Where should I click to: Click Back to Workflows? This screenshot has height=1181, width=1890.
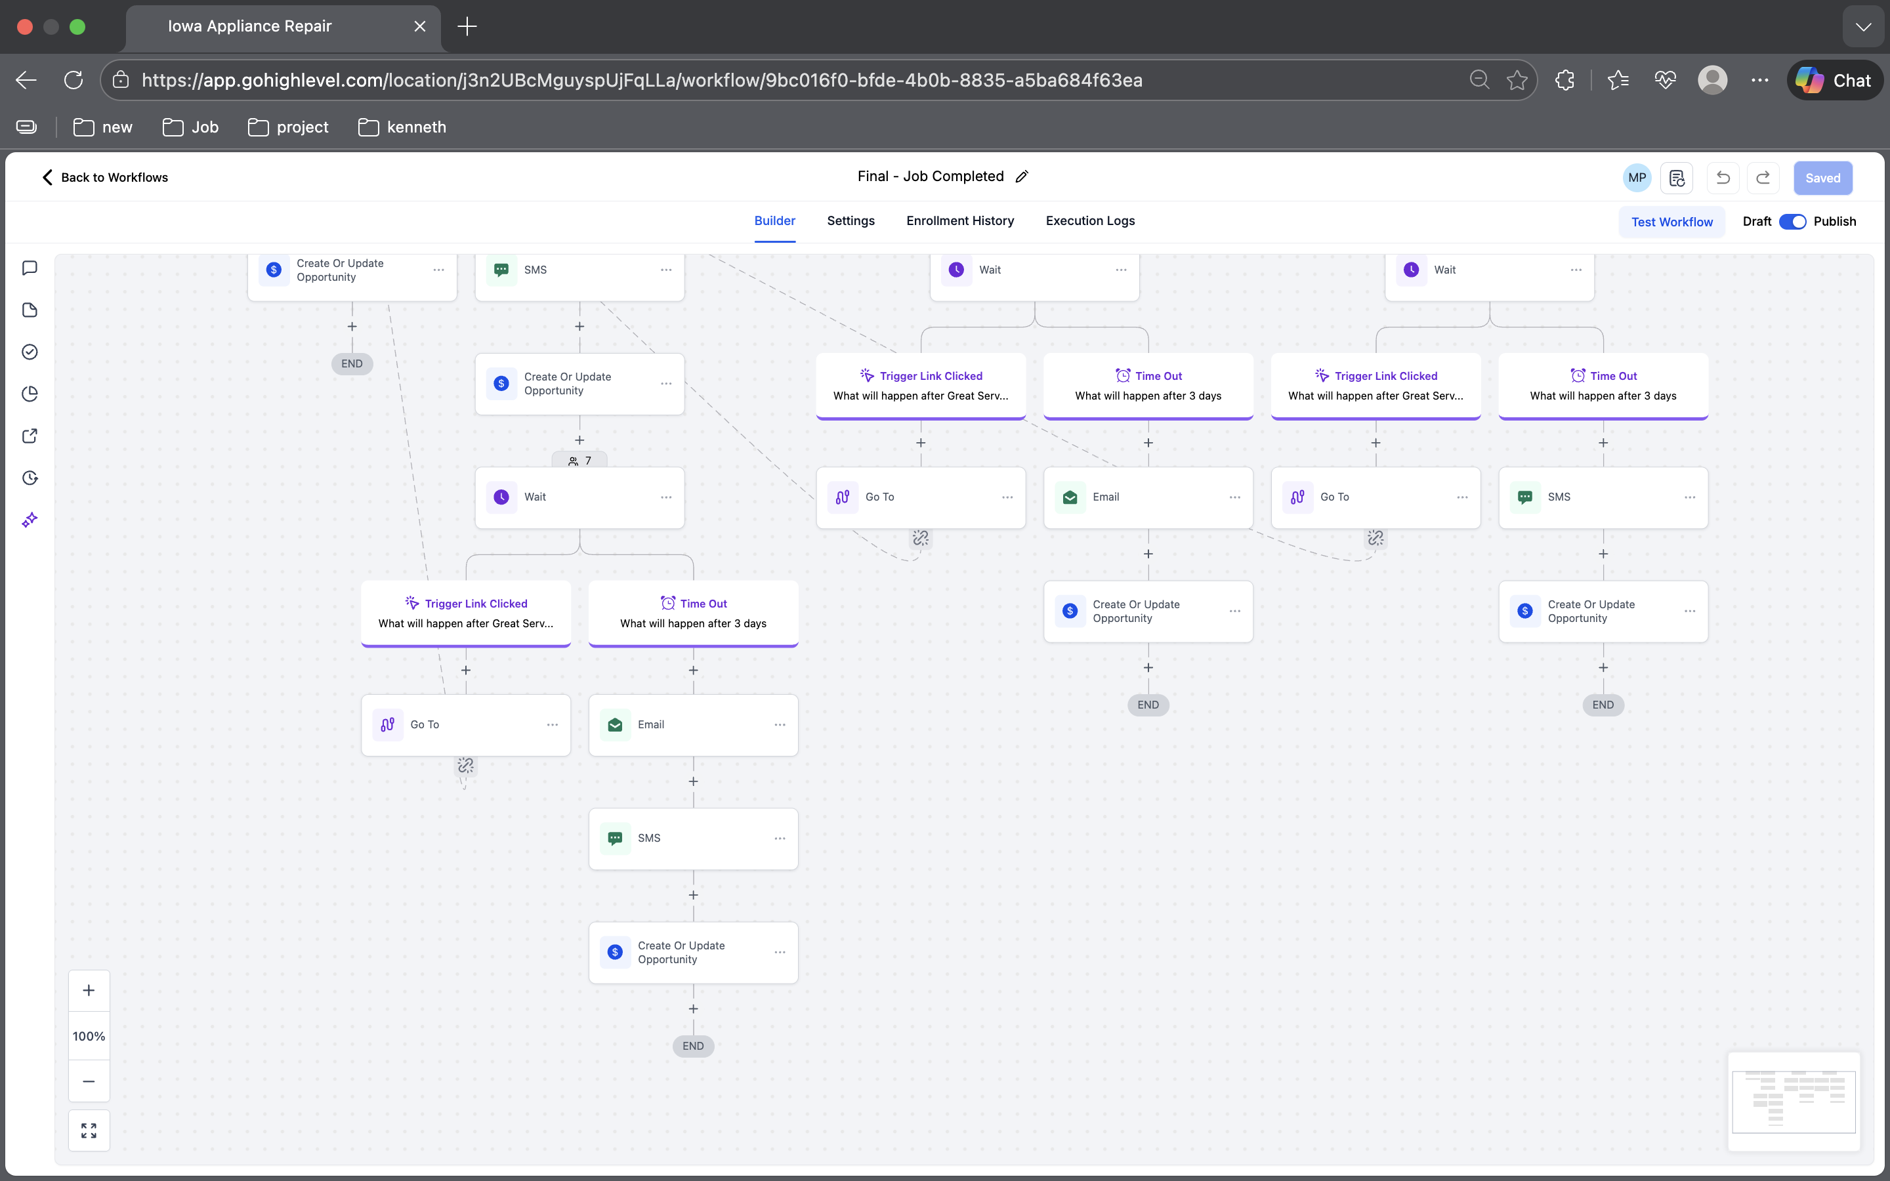click(x=104, y=177)
